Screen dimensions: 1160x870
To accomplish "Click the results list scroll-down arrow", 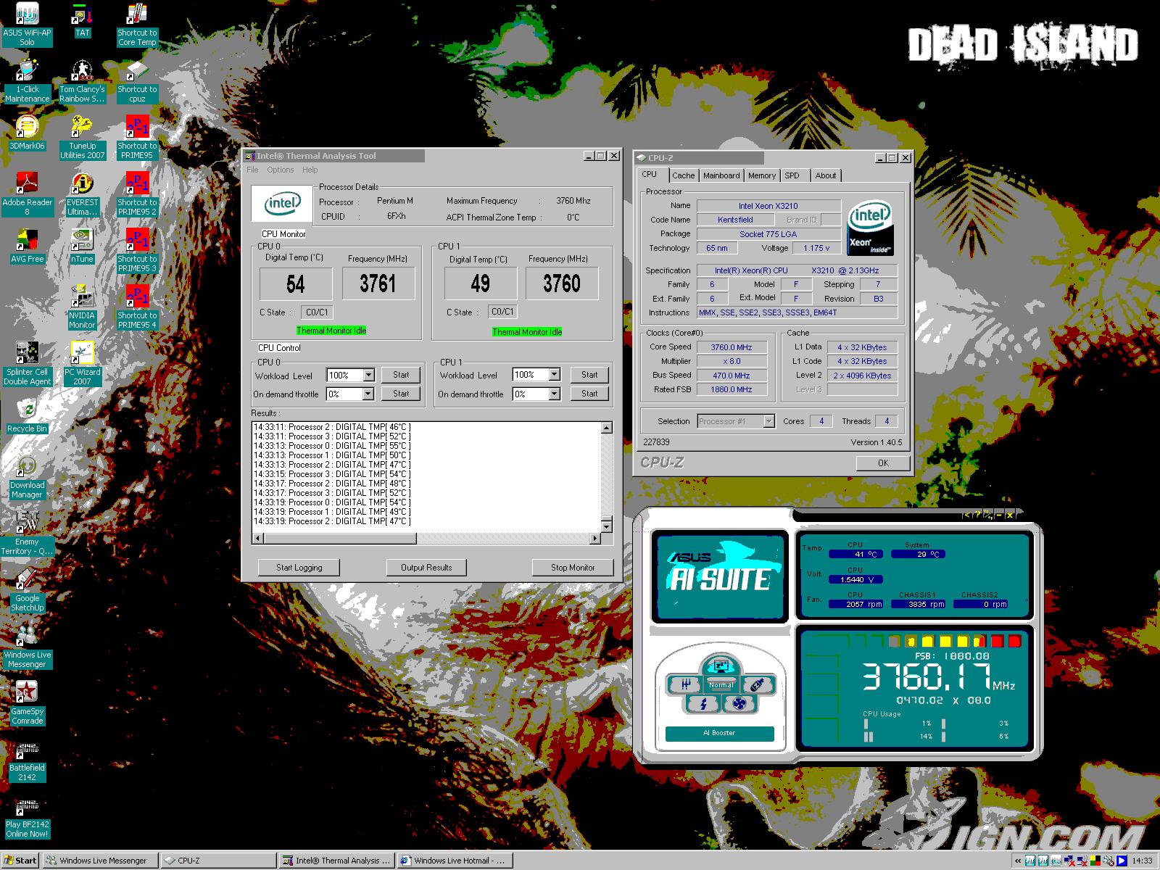I will [x=607, y=526].
